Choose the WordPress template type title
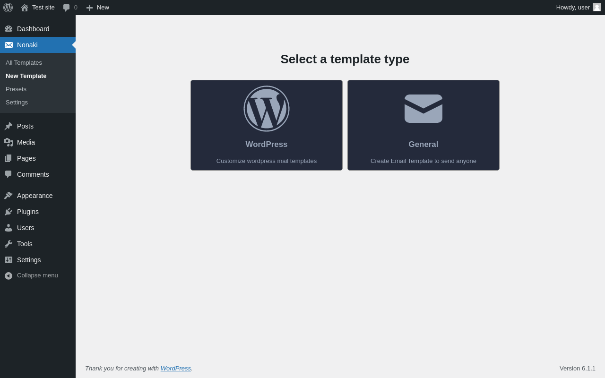This screenshot has width=605, height=378. (x=267, y=145)
